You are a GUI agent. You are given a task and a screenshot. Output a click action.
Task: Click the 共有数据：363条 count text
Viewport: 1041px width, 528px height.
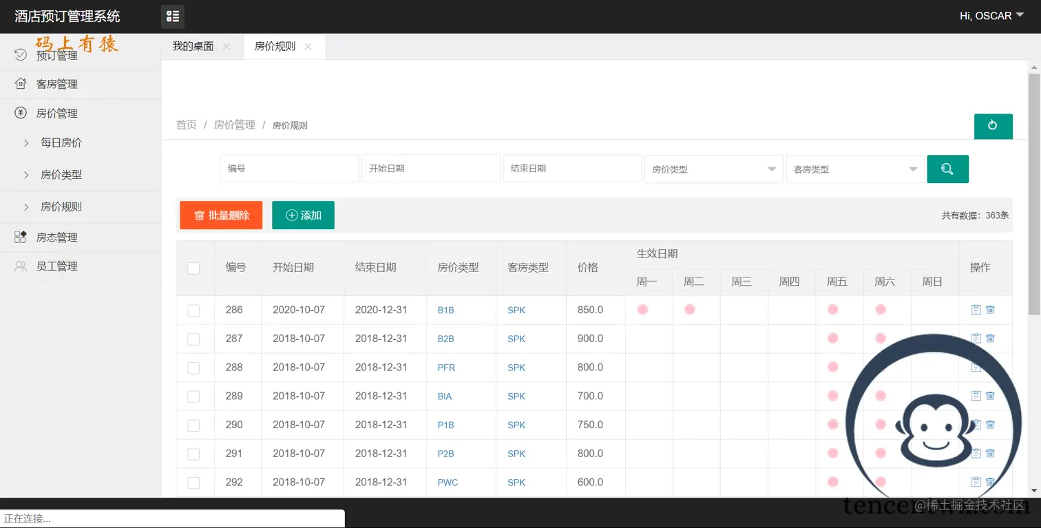point(976,215)
